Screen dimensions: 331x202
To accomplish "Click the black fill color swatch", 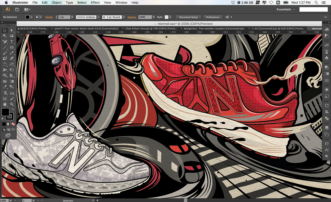I will tap(28, 17).
